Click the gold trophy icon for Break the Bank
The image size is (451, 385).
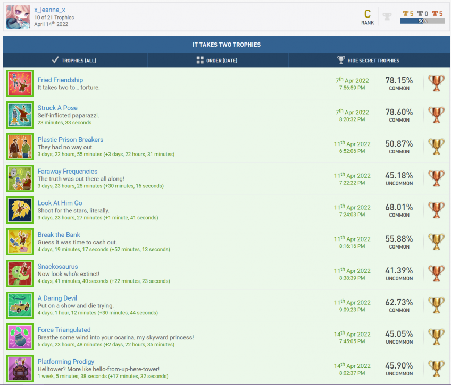point(436,242)
